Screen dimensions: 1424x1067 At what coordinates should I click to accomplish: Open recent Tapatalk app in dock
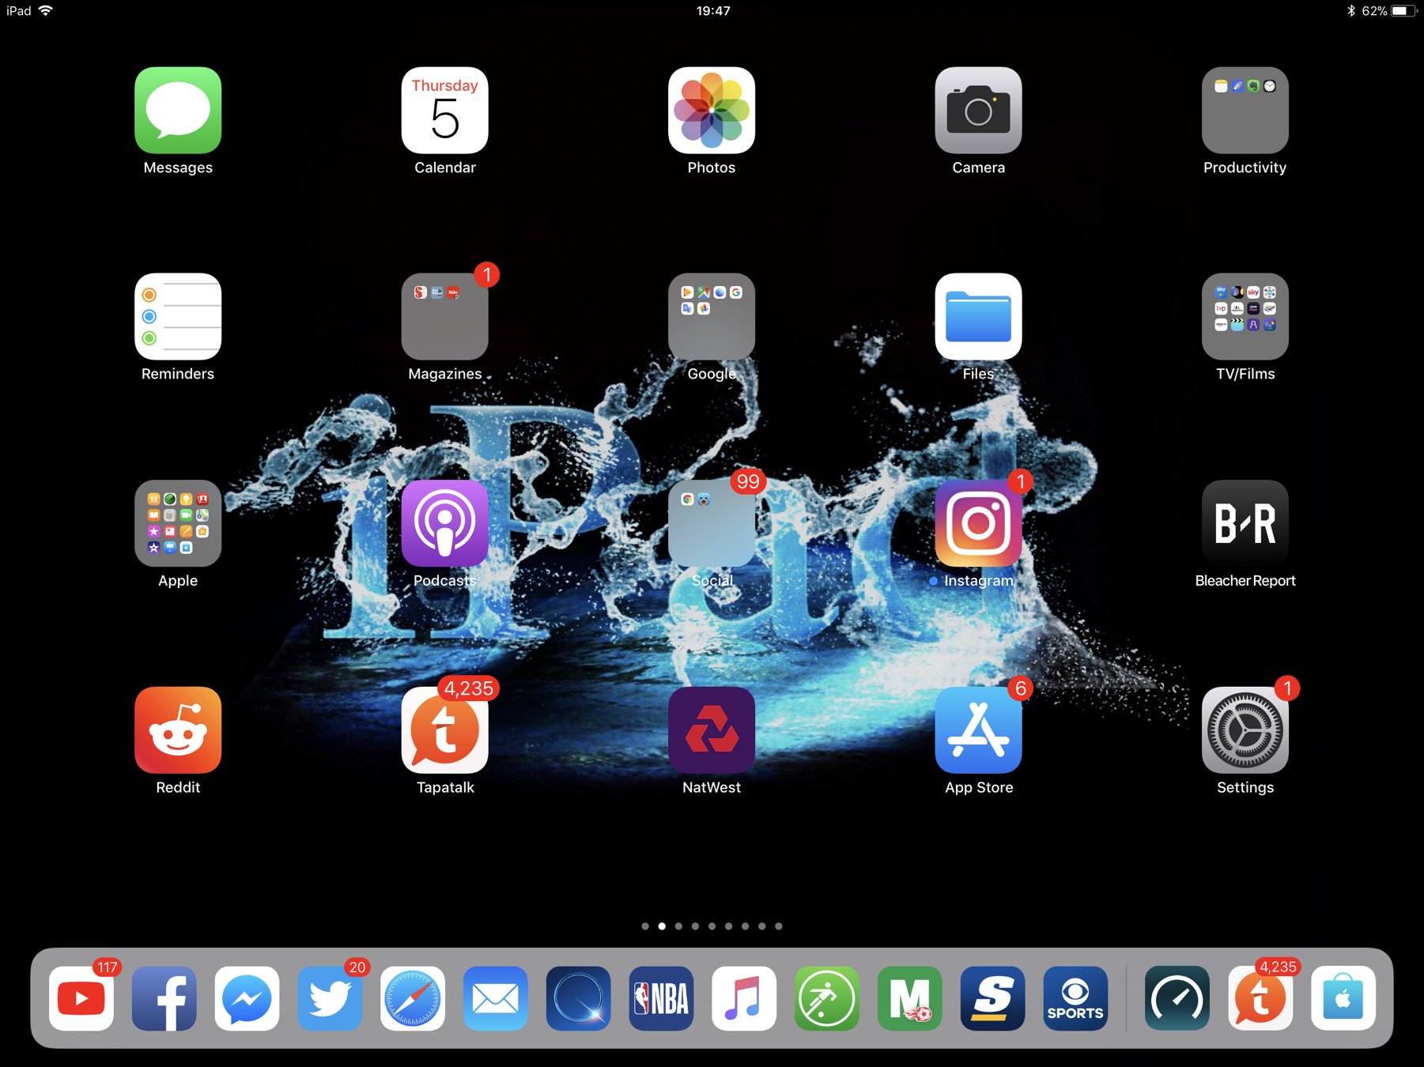tap(1260, 998)
